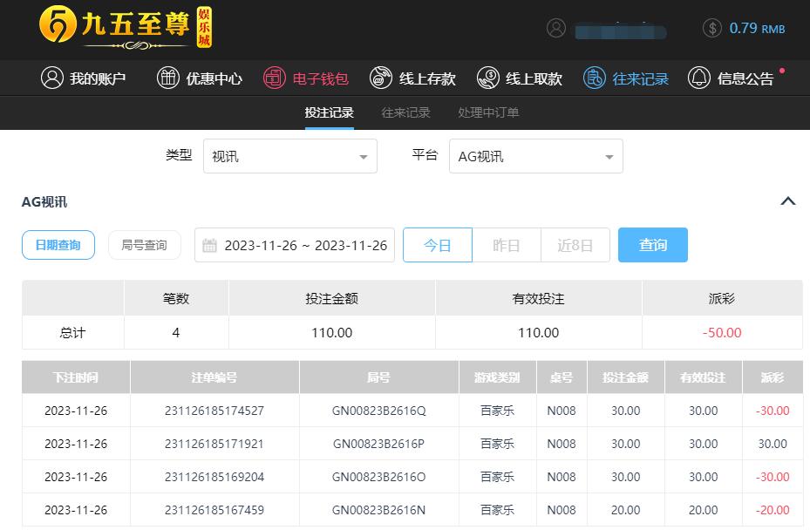Choose the 近8日 date range

(x=575, y=245)
